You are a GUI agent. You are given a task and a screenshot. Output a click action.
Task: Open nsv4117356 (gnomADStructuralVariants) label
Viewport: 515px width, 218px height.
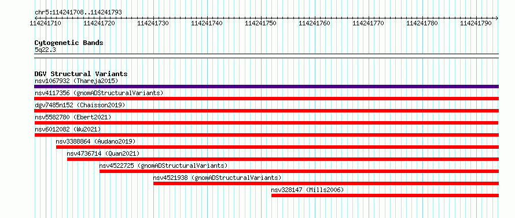[x=99, y=93]
